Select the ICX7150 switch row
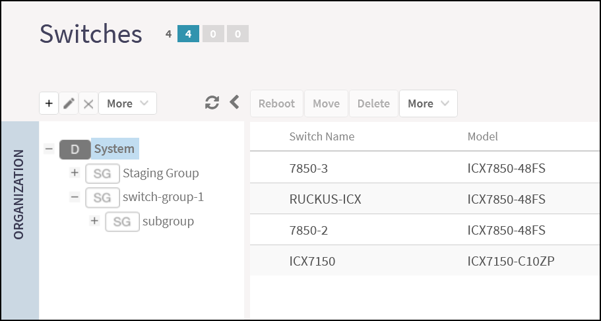Image resolution: width=601 pixels, height=321 pixels. click(425, 260)
